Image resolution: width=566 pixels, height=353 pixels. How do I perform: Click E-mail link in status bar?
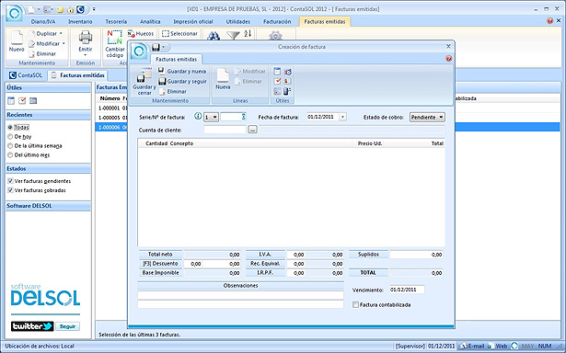click(x=472, y=346)
